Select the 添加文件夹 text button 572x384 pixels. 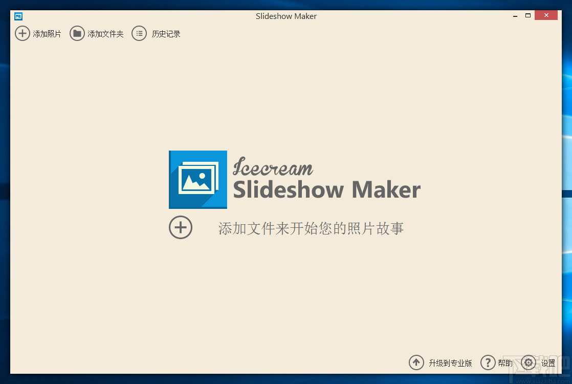pyautogui.click(x=105, y=34)
